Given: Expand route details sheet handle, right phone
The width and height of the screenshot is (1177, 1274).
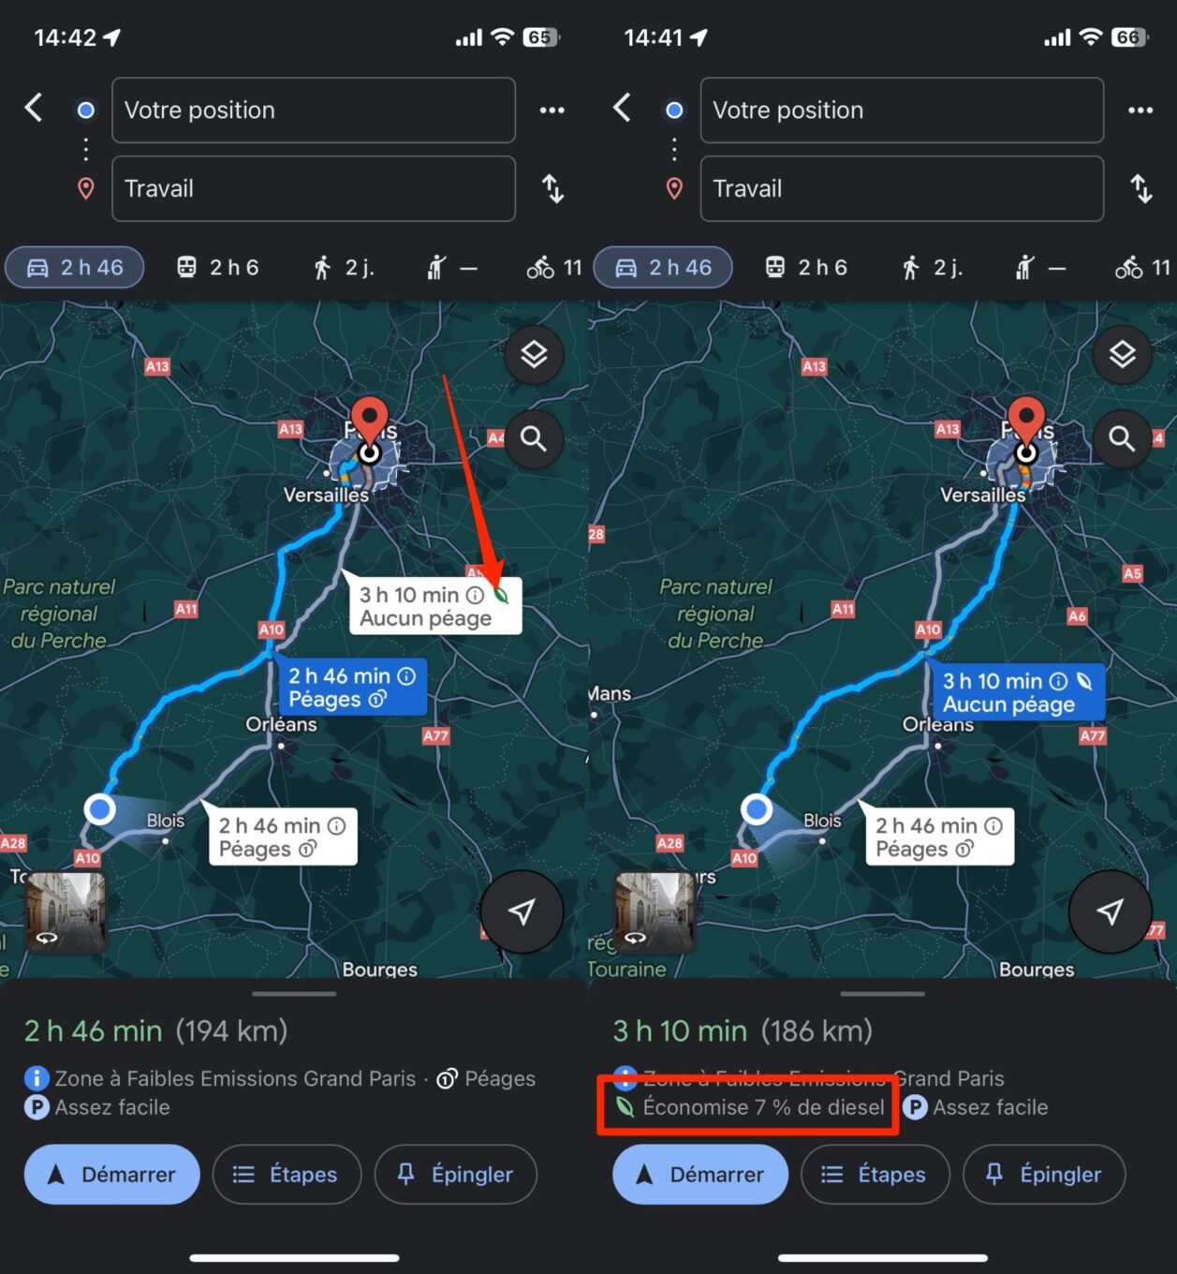Looking at the screenshot, I should (x=882, y=994).
